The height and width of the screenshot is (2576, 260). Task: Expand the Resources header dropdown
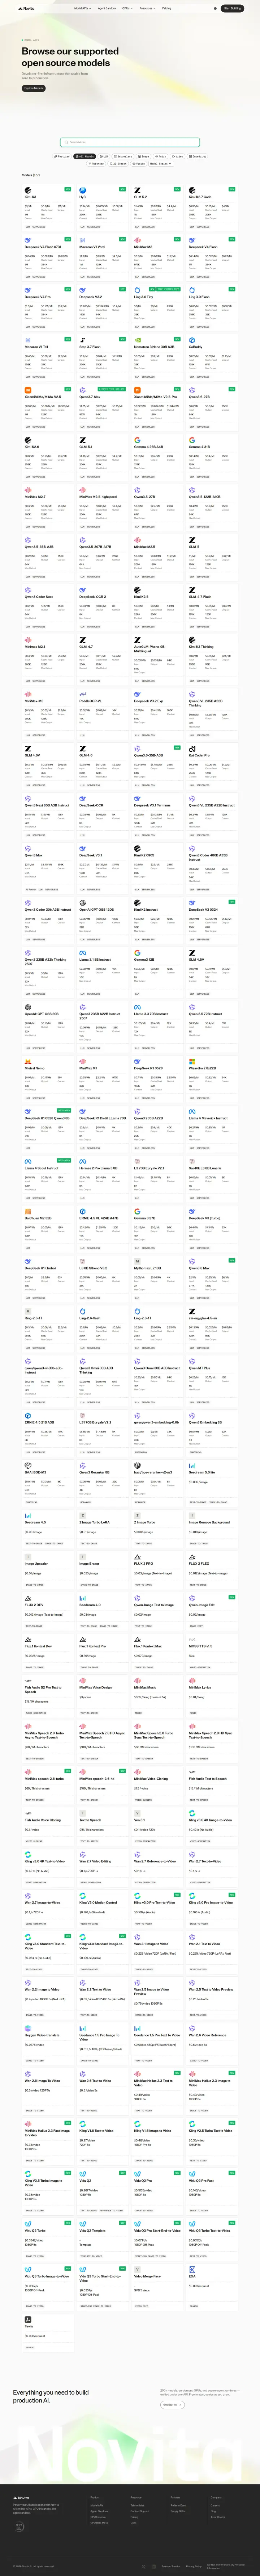click(147, 8)
